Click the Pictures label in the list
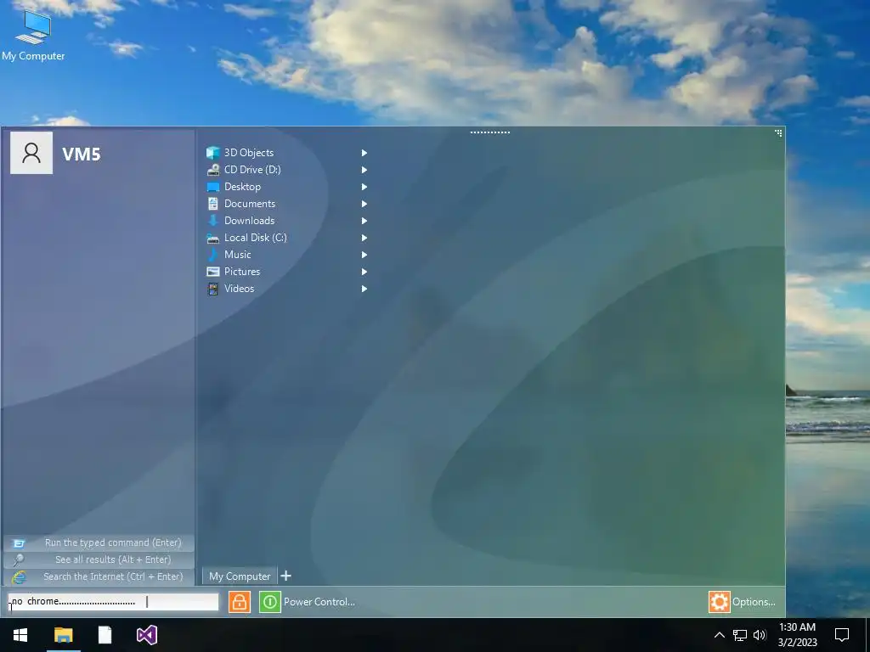870x652 pixels. coord(242,272)
